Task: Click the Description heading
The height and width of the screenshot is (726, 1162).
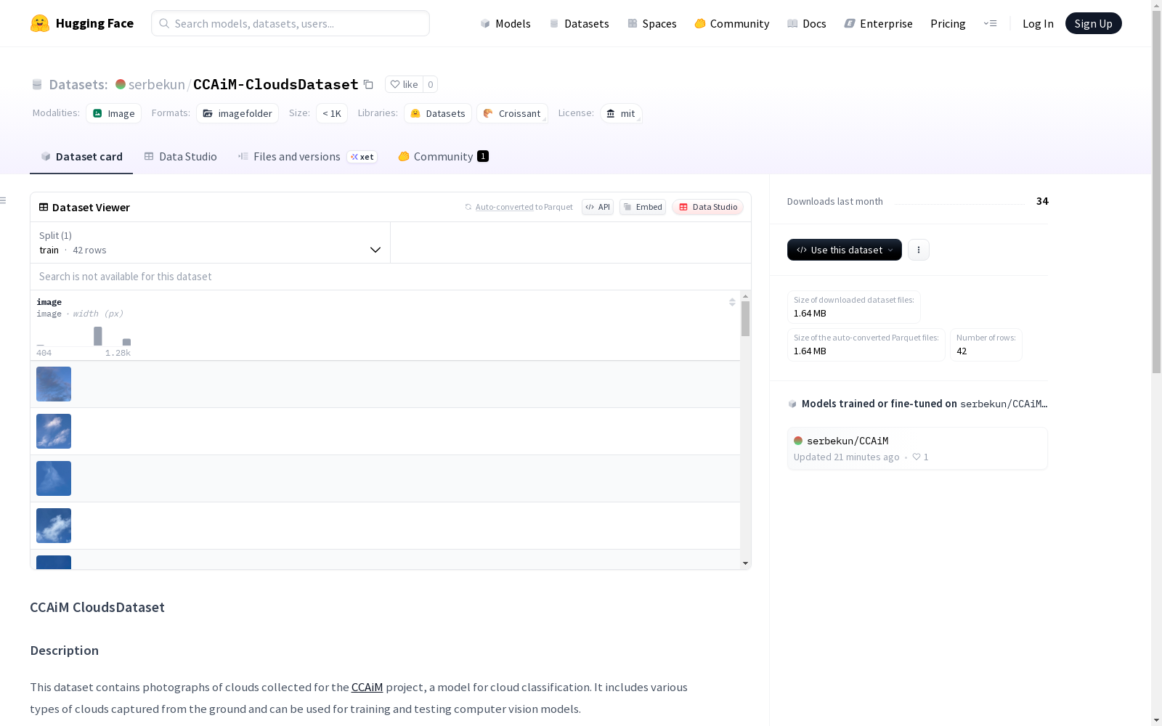Action: click(x=65, y=650)
